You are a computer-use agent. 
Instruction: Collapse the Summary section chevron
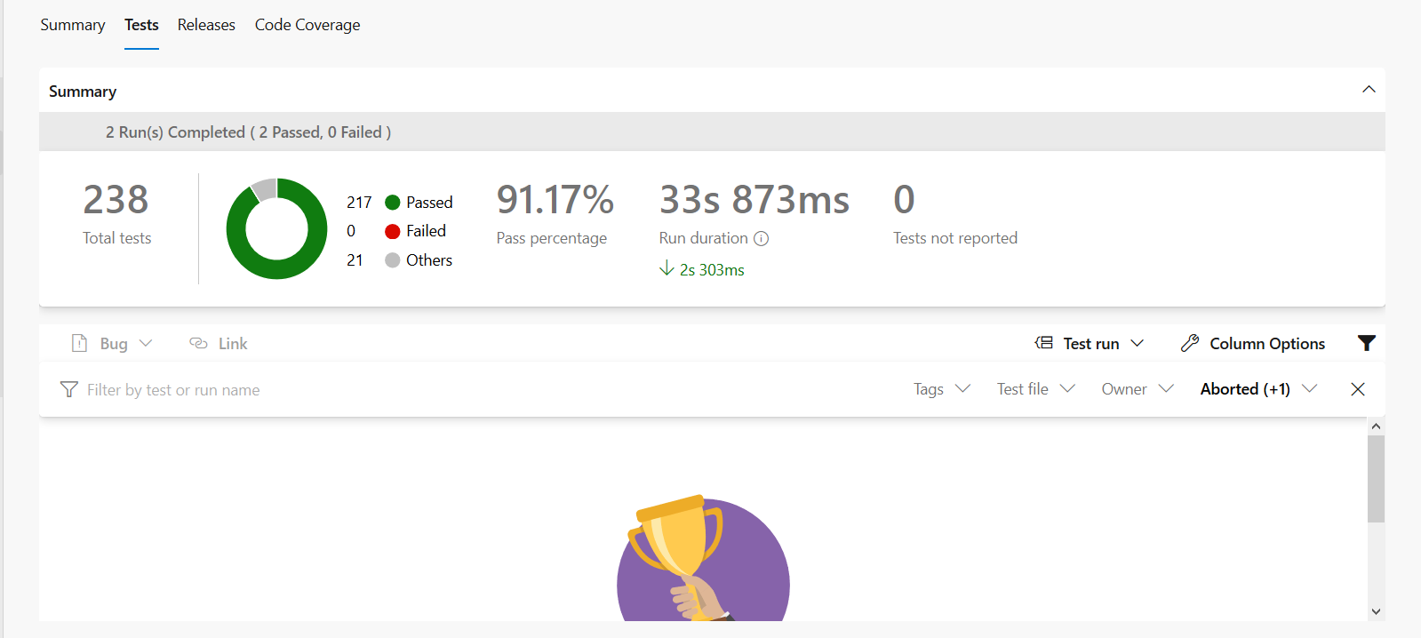click(x=1369, y=90)
